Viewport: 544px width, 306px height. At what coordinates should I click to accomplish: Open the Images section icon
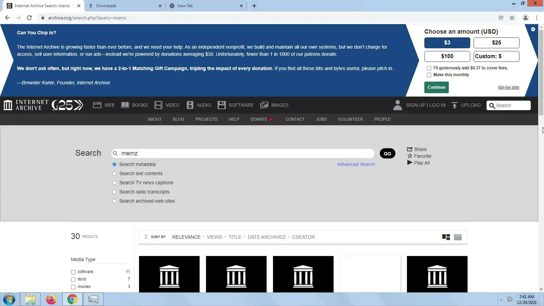pos(264,105)
